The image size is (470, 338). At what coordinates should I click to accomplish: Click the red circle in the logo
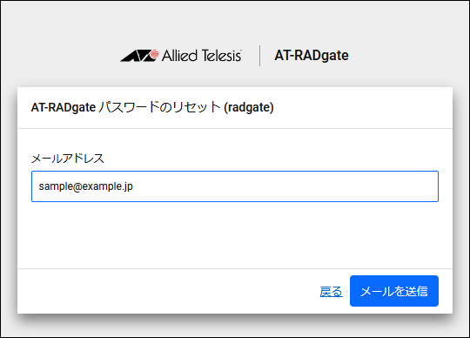coord(154,54)
